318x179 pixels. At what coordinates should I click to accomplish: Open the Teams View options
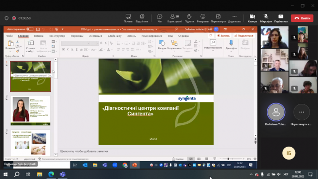[x=218, y=18]
